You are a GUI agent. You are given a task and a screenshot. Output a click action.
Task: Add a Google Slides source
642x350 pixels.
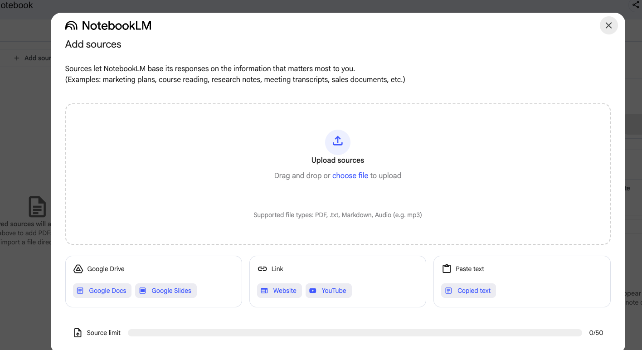166,291
